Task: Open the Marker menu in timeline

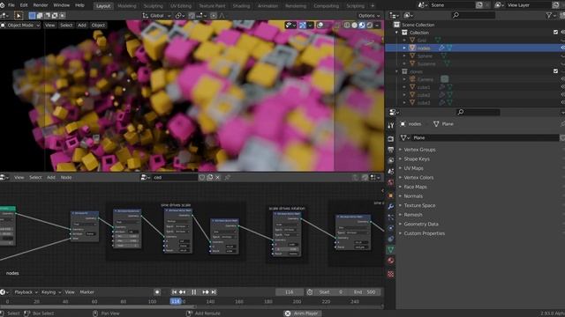Action: [x=87, y=292]
